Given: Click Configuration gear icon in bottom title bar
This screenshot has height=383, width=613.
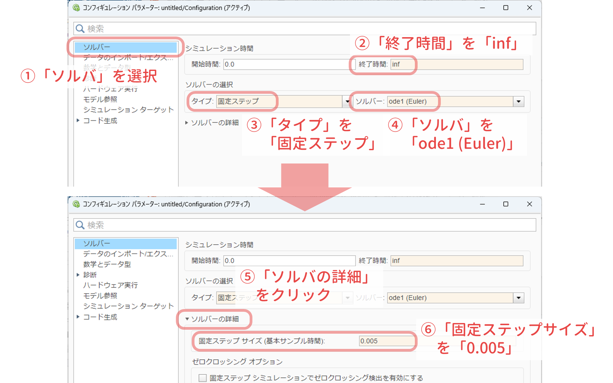Looking at the screenshot, I should coord(76,204).
